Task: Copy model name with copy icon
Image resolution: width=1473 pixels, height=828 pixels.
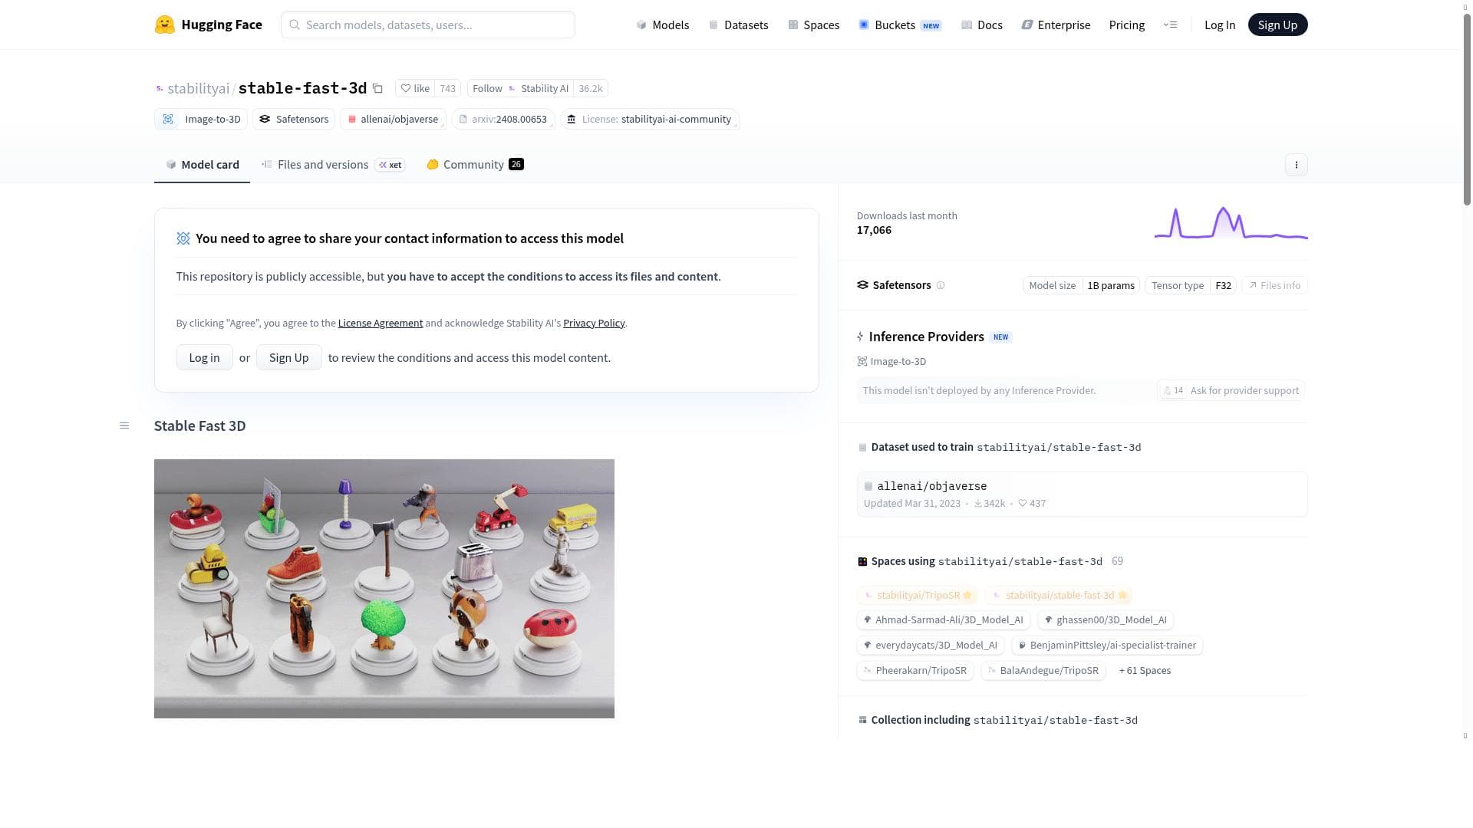Action: point(377,88)
